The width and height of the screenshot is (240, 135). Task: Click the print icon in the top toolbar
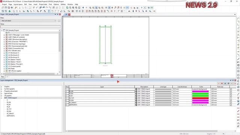pos(12,7)
